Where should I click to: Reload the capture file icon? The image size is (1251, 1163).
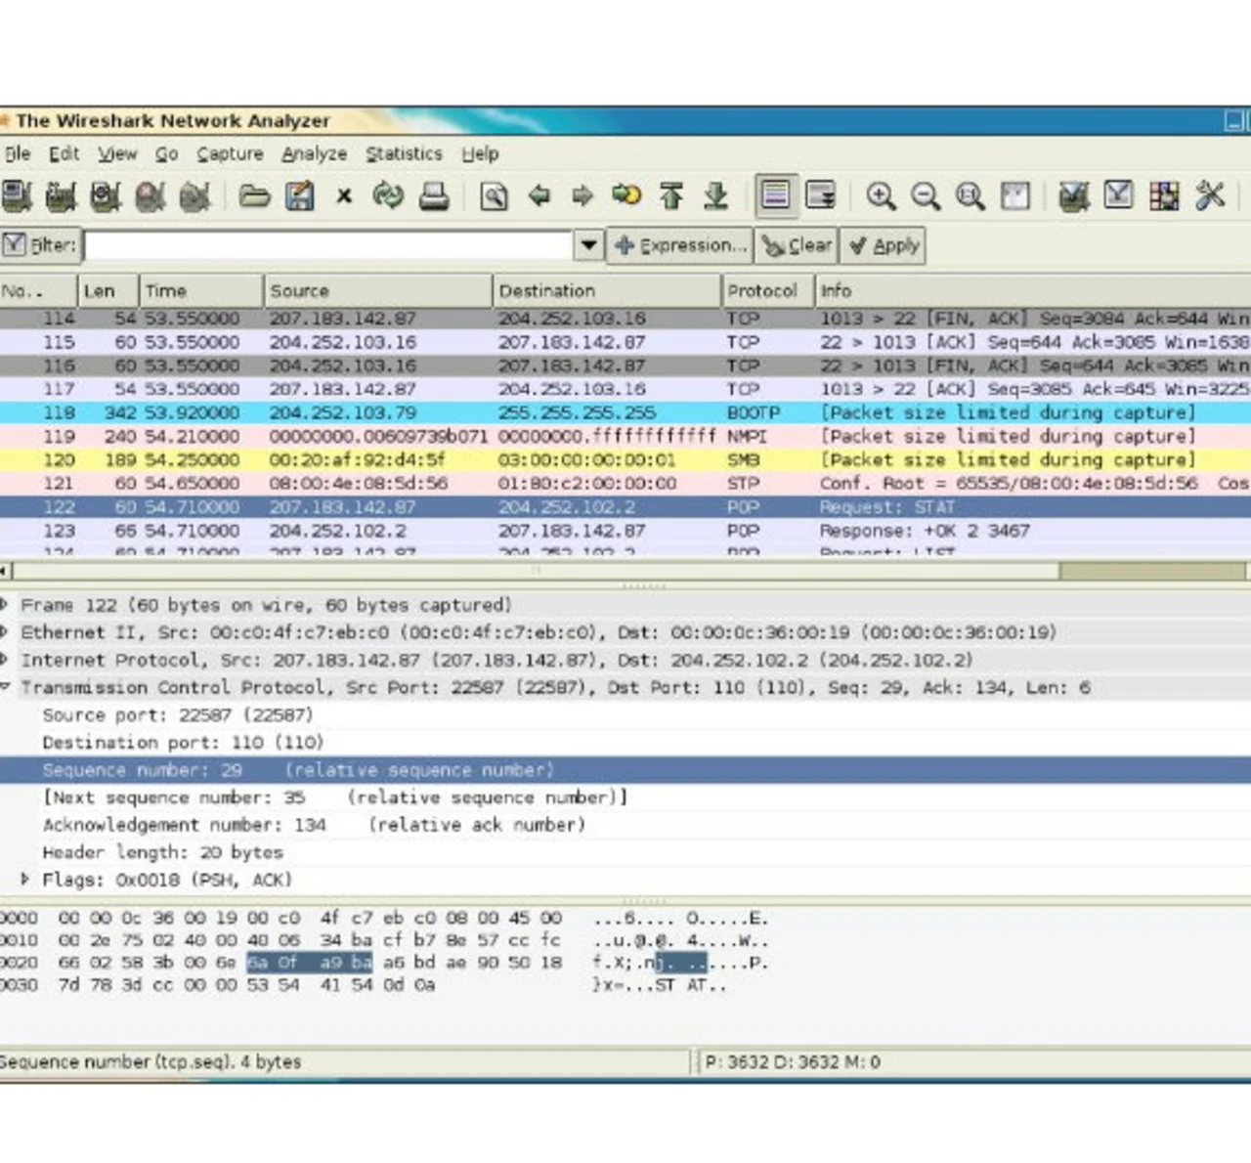point(388,196)
